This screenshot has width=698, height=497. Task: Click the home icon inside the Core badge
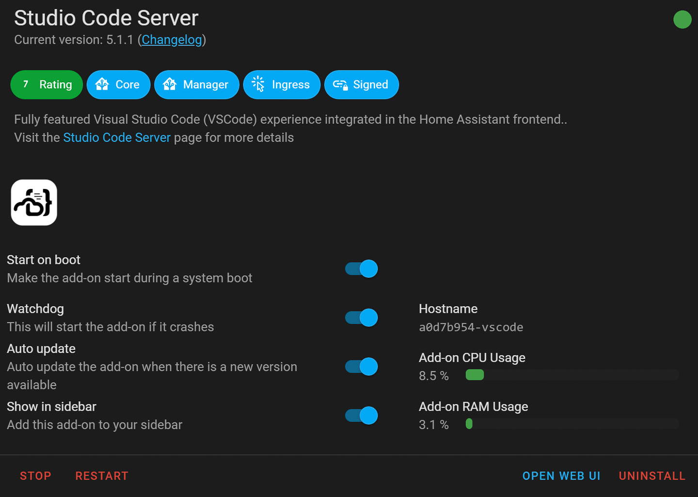click(x=102, y=85)
